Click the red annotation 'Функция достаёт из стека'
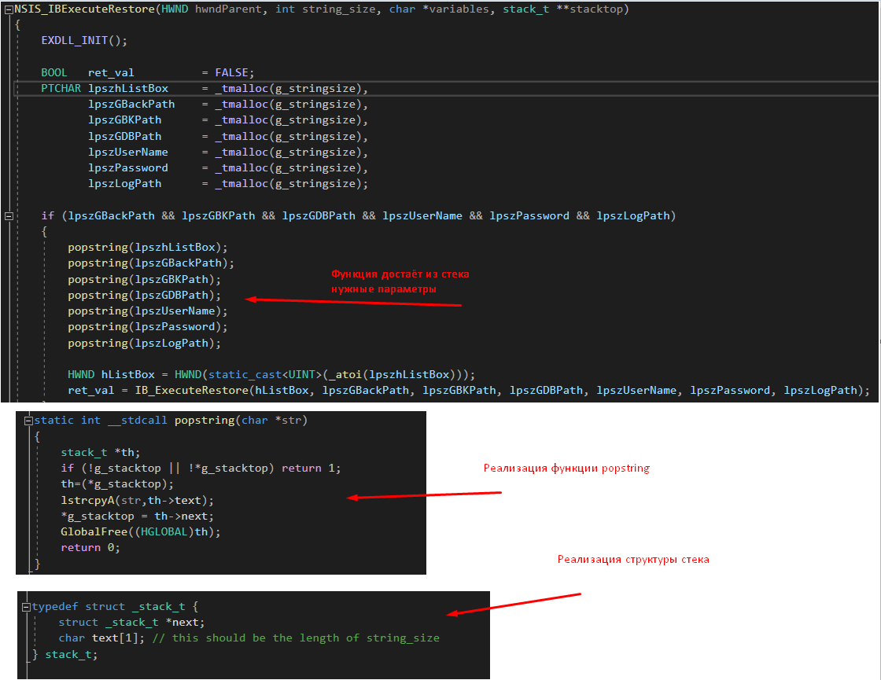The image size is (881, 680). (x=400, y=274)
